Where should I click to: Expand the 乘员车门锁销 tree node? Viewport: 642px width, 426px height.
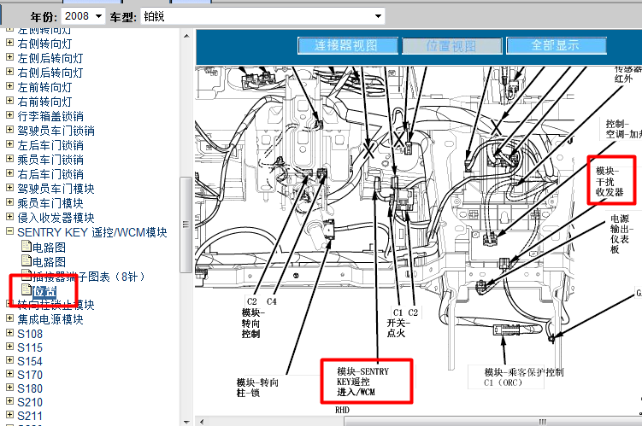coord(9,159)
